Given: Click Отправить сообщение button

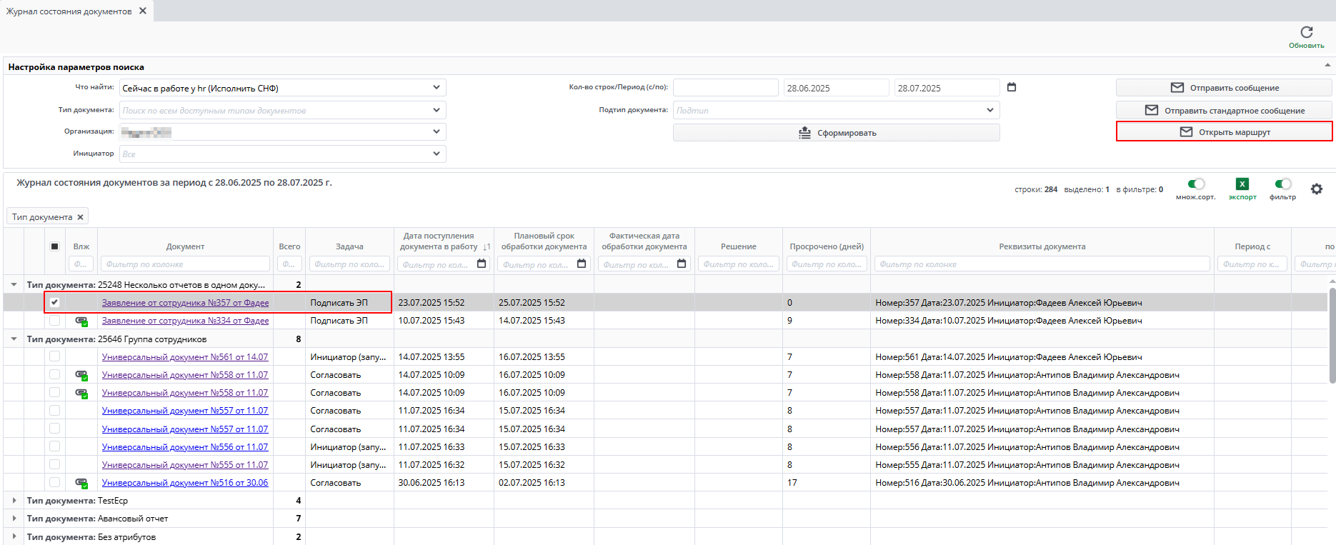Looking at the screenshot, I should click(x=1224, y=88).
